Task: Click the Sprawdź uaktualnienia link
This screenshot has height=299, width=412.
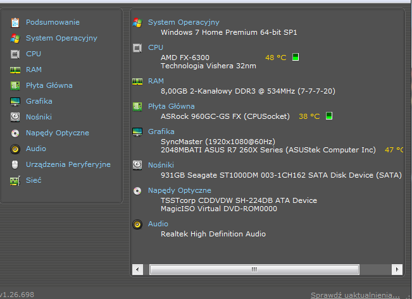Action: 355,295
